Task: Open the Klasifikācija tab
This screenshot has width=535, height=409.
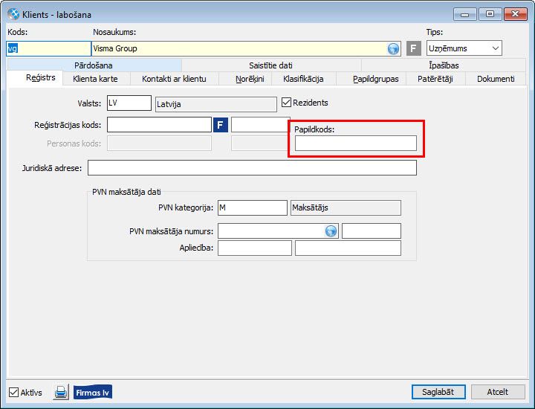Action: [303, 79]
